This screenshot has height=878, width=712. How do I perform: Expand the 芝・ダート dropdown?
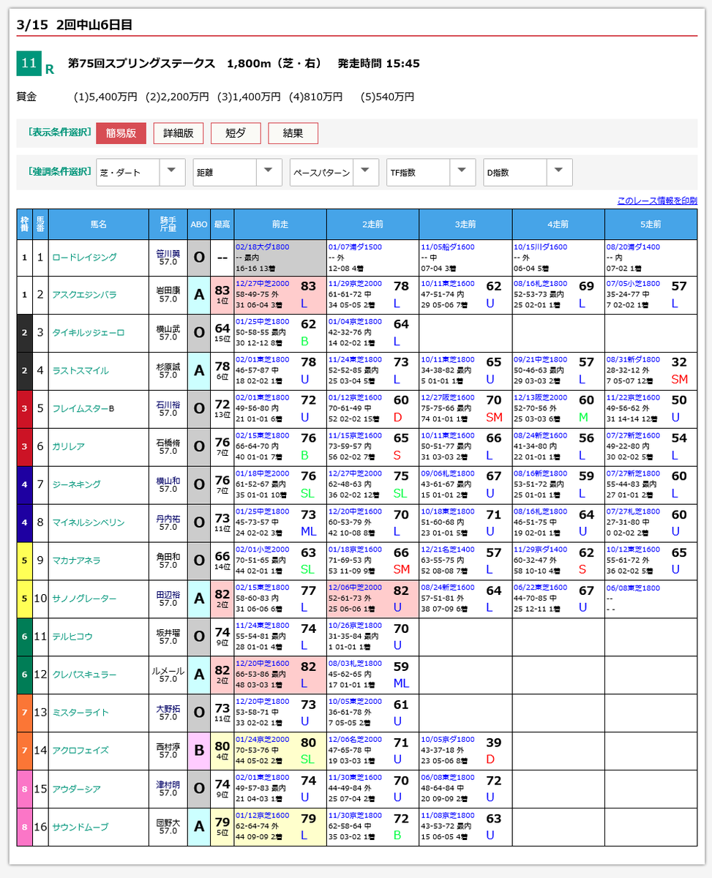[140, 173]
